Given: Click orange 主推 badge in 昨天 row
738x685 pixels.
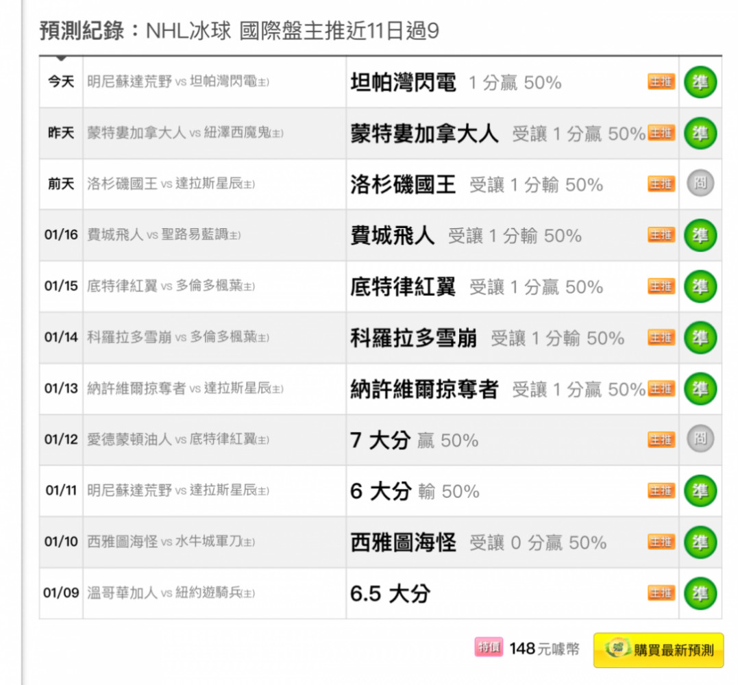Looking at the screenshot, I should pos(661,134).
